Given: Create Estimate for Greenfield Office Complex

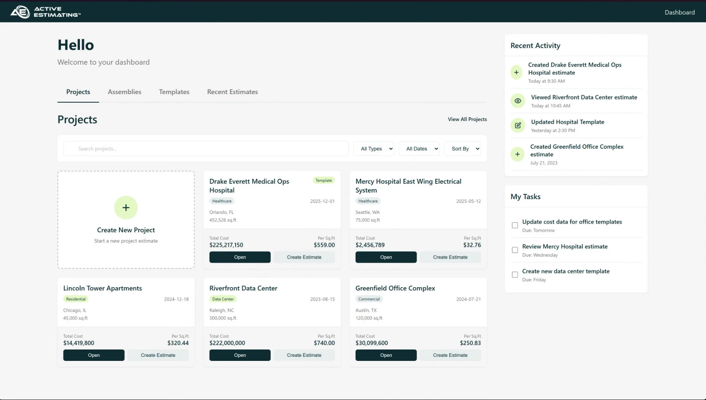Looking at the screenshot, I should pos(450,355).
